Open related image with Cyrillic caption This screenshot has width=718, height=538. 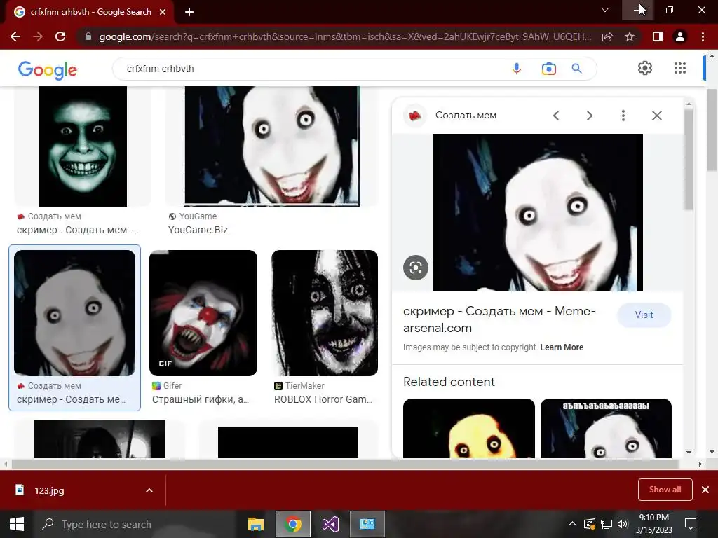pyautogui.click(x=606, y=428)
